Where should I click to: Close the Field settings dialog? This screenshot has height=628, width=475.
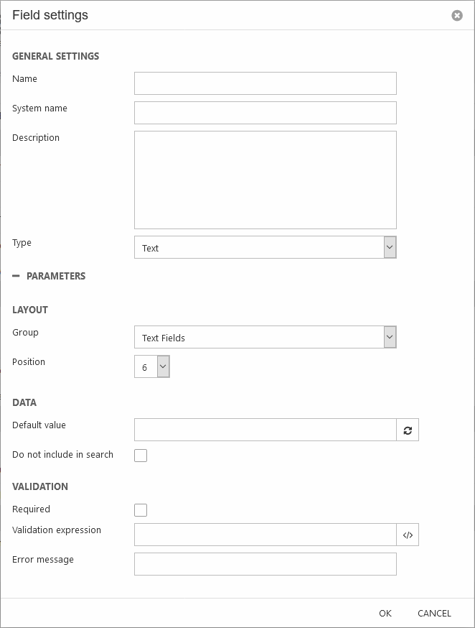pos(457,15)
